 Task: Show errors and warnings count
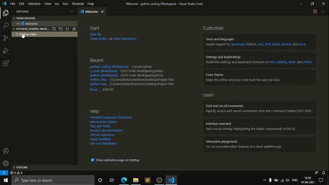16,173
